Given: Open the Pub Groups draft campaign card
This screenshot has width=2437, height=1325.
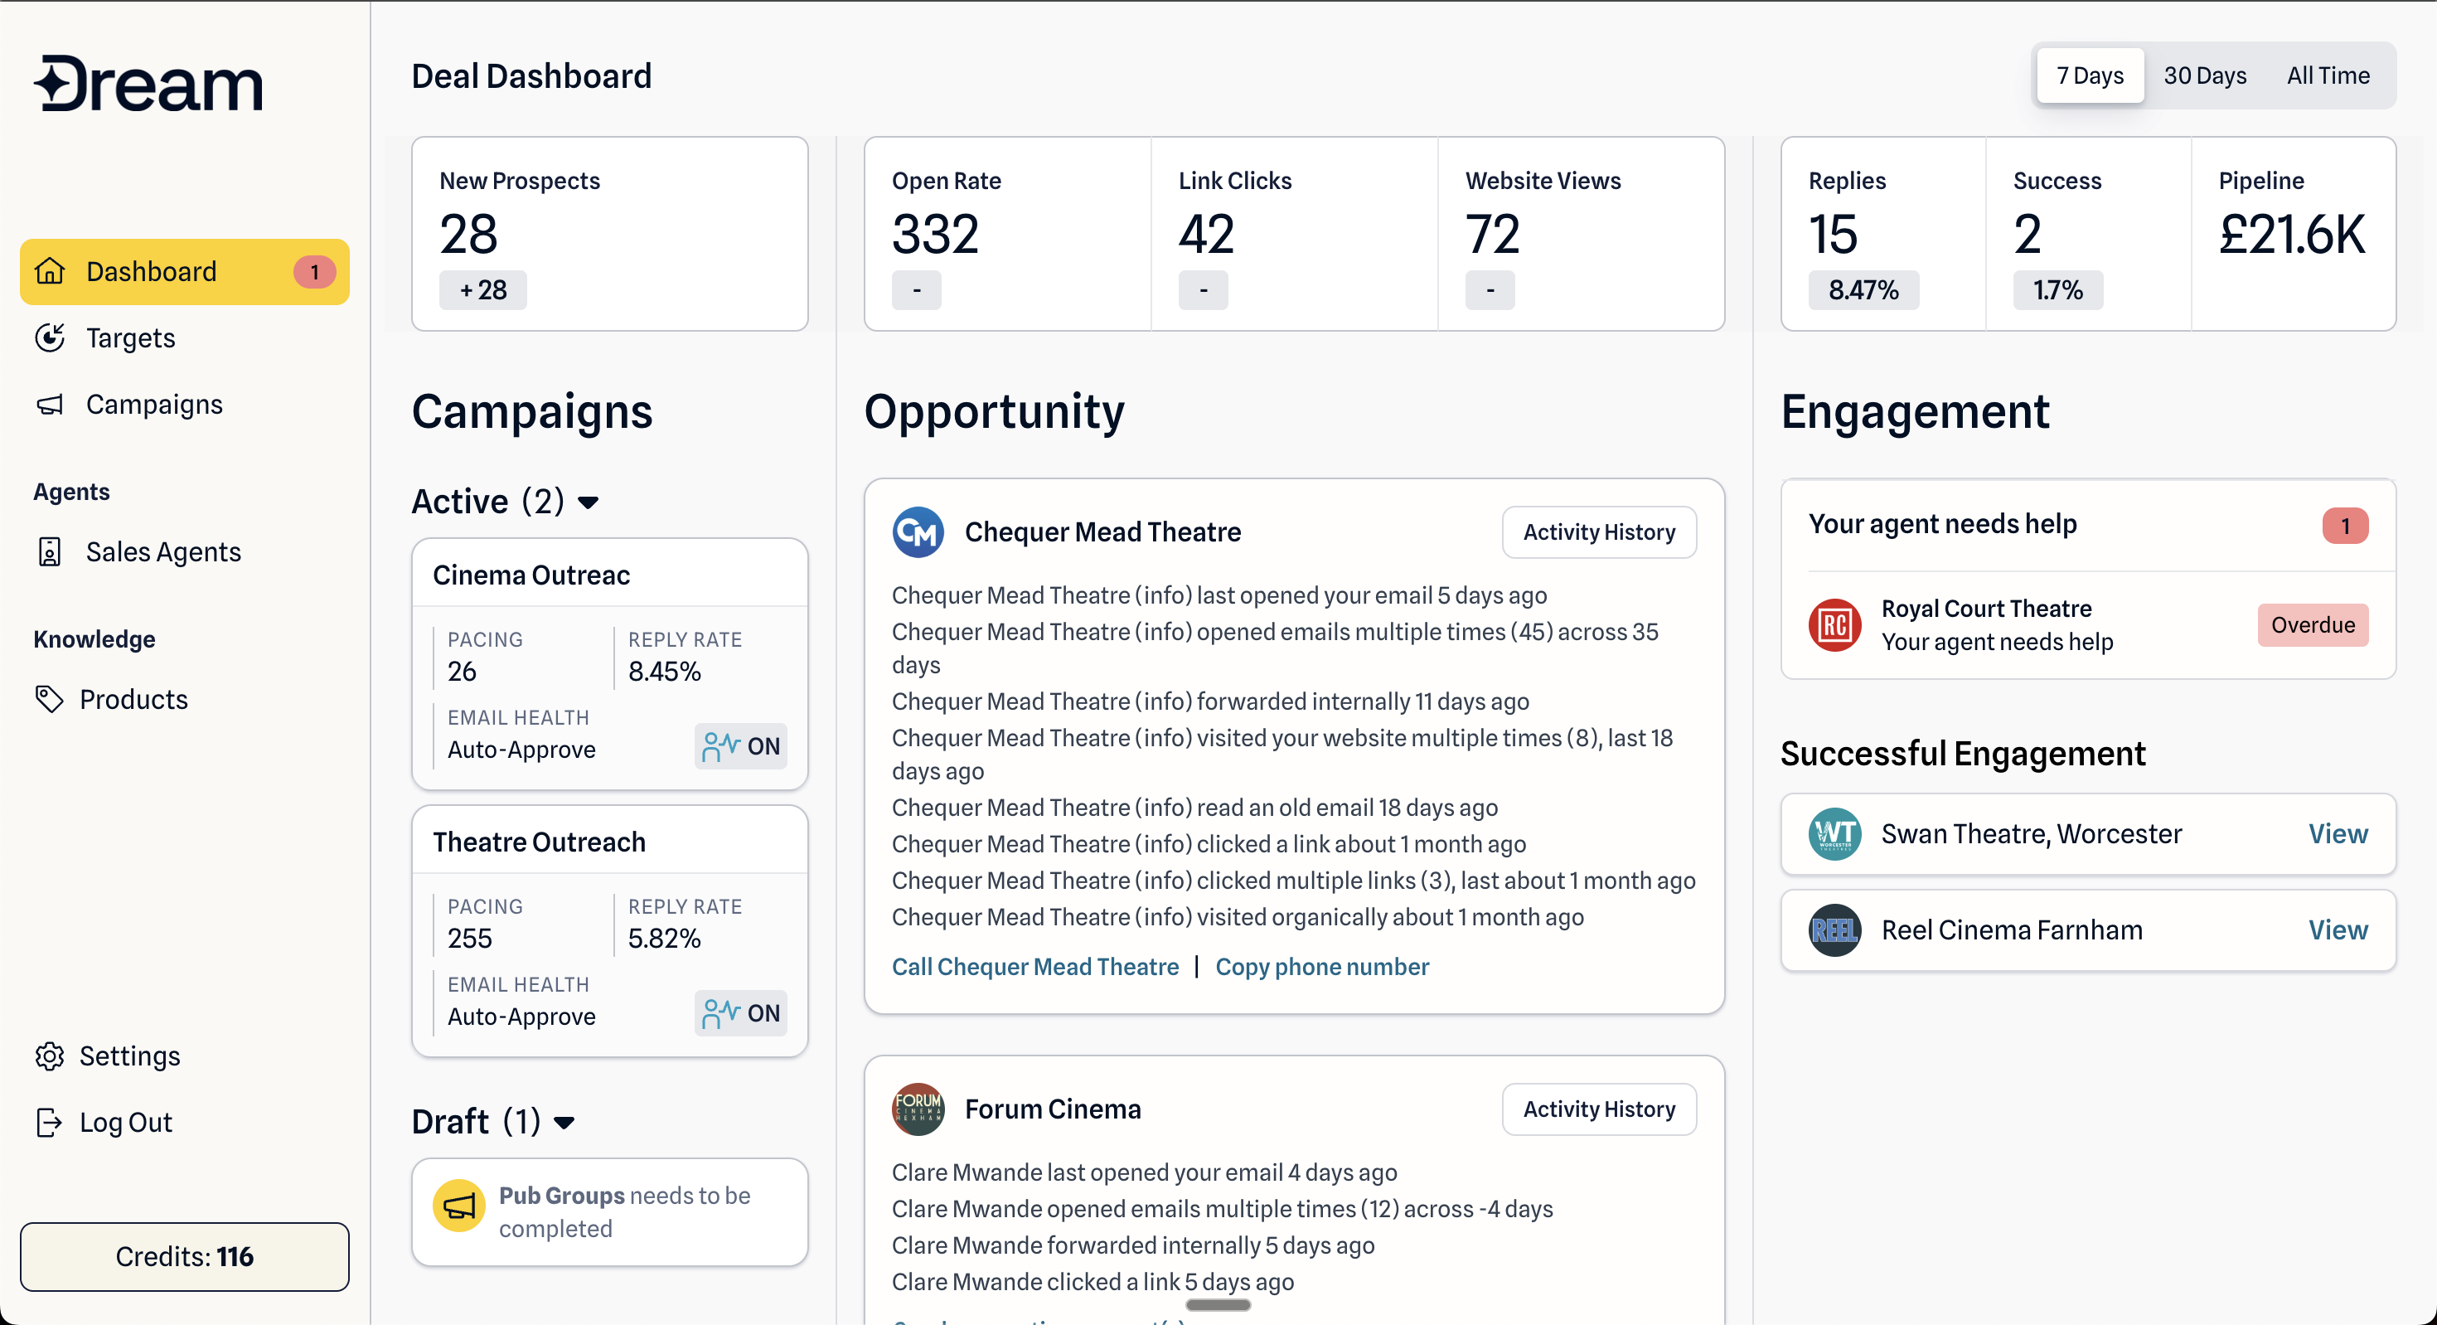Looking at the screenshot, I should point(610,1212).
